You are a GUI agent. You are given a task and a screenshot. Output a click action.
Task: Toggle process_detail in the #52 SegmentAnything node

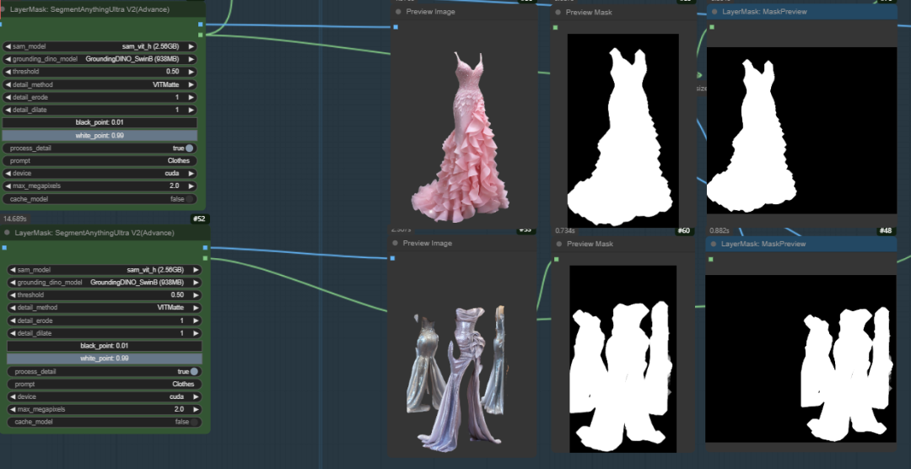pyautogui.click(x=194, y=371)
